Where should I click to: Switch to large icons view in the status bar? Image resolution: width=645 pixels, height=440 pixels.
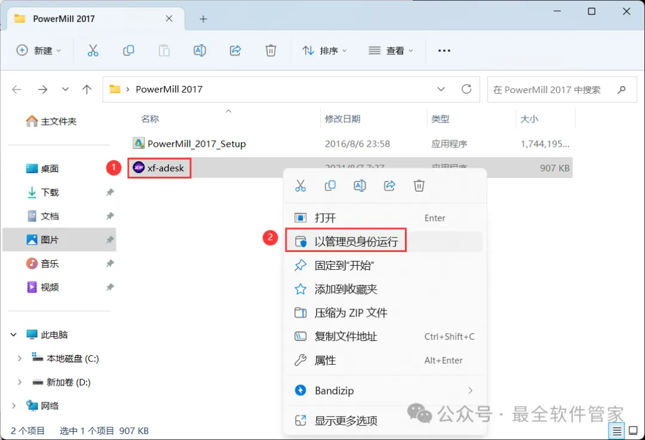[634, 431]
